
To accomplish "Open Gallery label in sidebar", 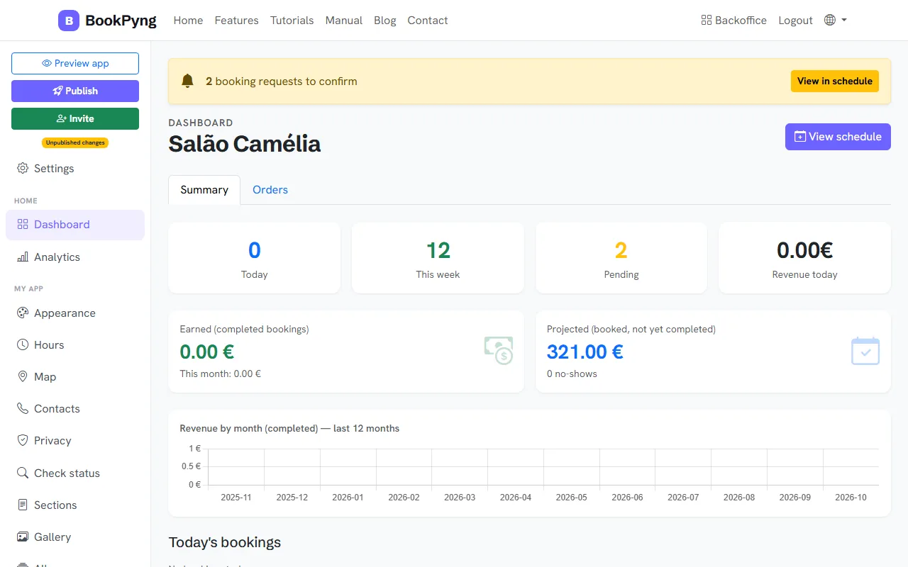I will pyautogui.click(x=52, y=537).
